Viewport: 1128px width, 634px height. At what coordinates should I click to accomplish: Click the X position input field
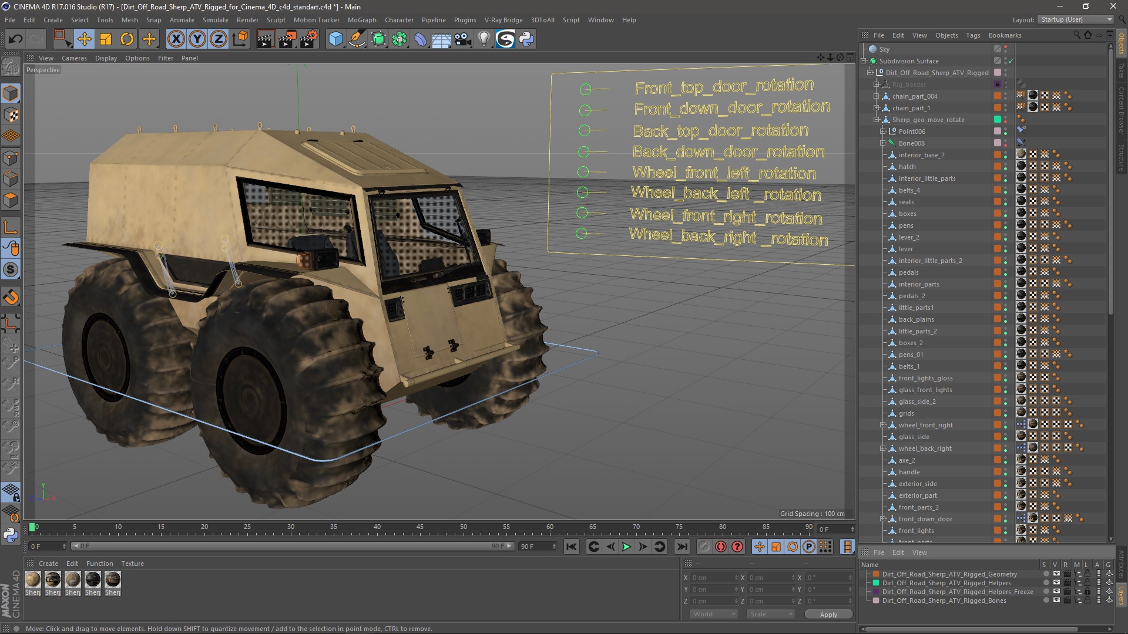pos(714,578)
